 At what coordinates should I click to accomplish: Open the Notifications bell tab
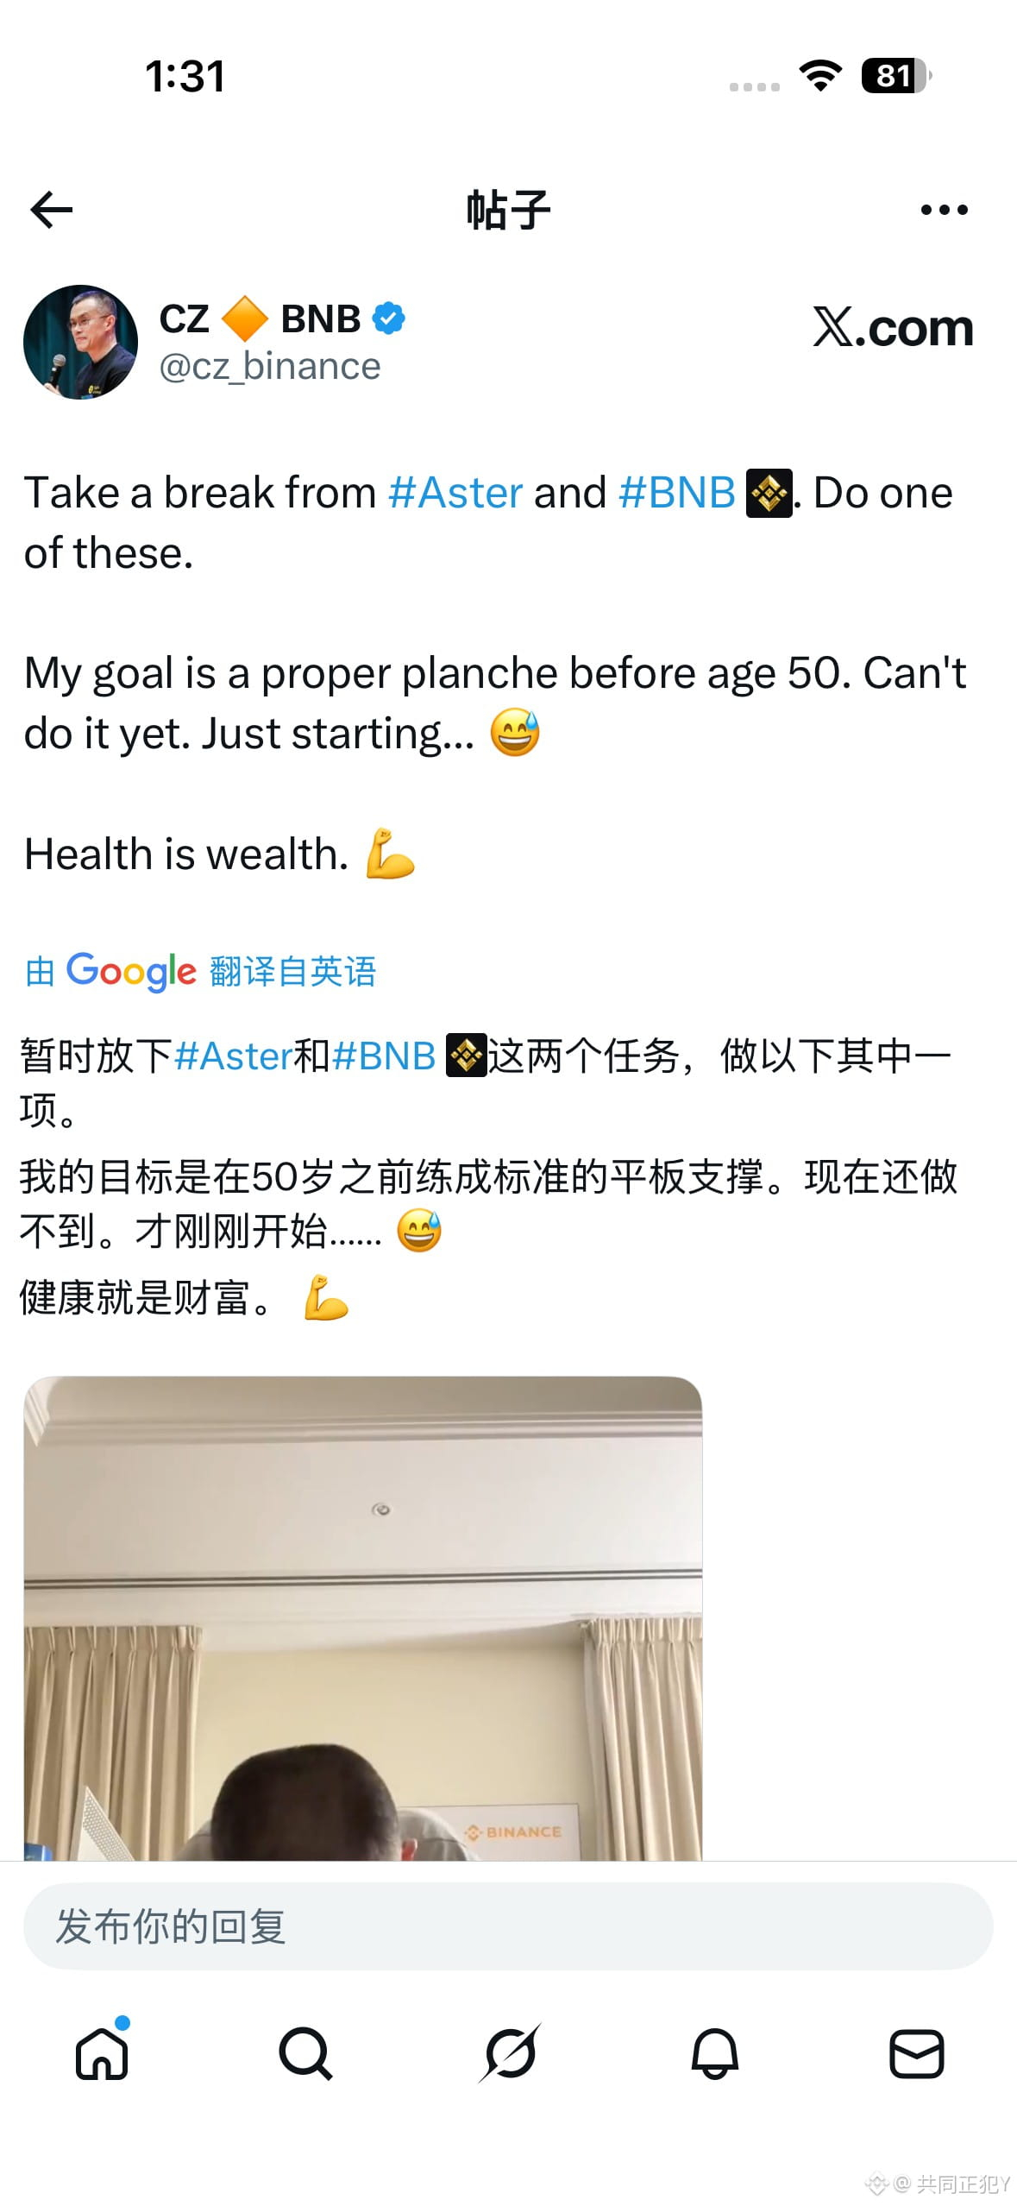[714, 2053]
